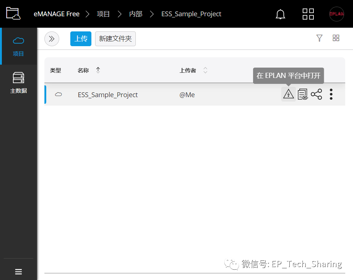Open ESS_Sample_Project in EPLAN platform
353x280 pixels.
(288, 95)
